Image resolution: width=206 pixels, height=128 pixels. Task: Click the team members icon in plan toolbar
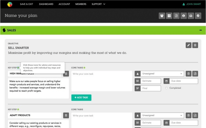(162, 16)
